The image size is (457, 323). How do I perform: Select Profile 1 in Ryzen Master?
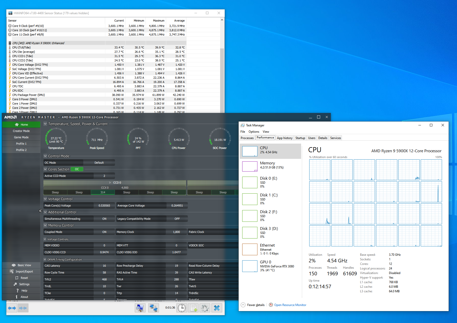[x=21, y=144]
